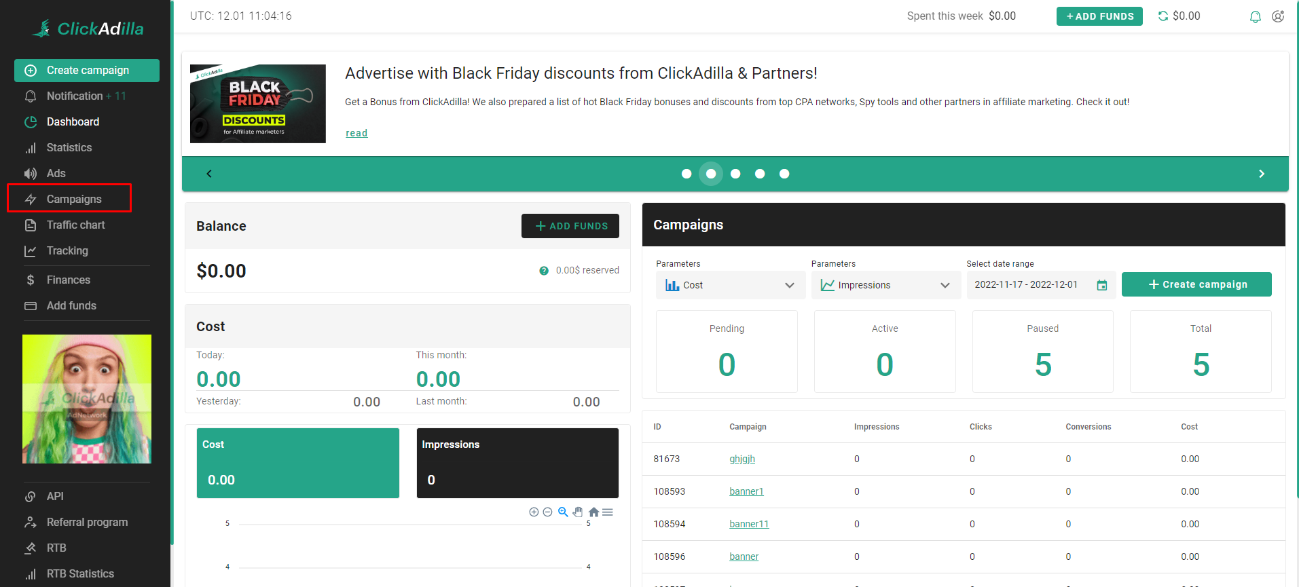Select the first carousel slide dot
This screenshot has height=587, width=1299.
[687, 174]
